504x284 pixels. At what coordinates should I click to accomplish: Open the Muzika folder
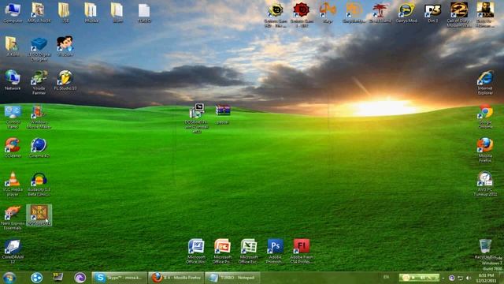(x=91, y=13)
